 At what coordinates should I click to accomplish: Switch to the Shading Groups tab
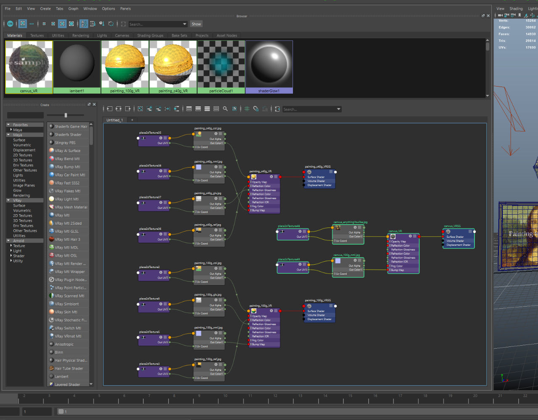(150, 35)
